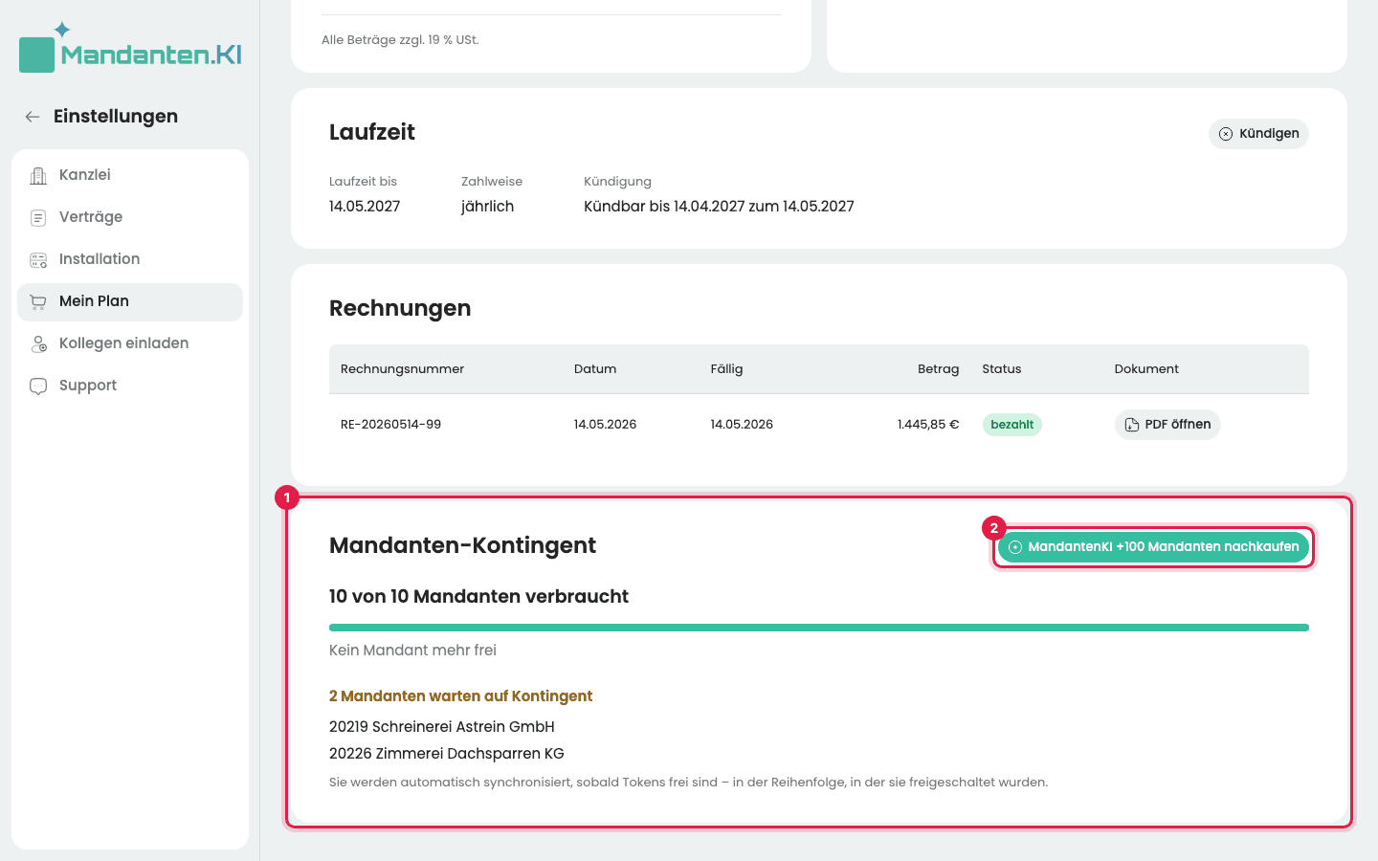Viewport: 1378px width, 861px height.
Task: Click the Mandanten usage progress bar
Action: pyautogui.click(x=819, y=628)
